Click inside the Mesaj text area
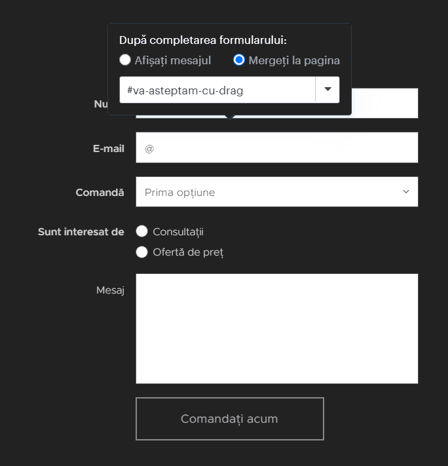 coord(277,329)
